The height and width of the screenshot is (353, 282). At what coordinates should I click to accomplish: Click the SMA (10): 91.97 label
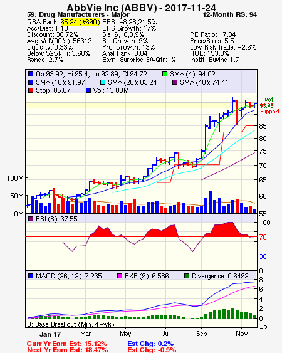pos(60,82)
